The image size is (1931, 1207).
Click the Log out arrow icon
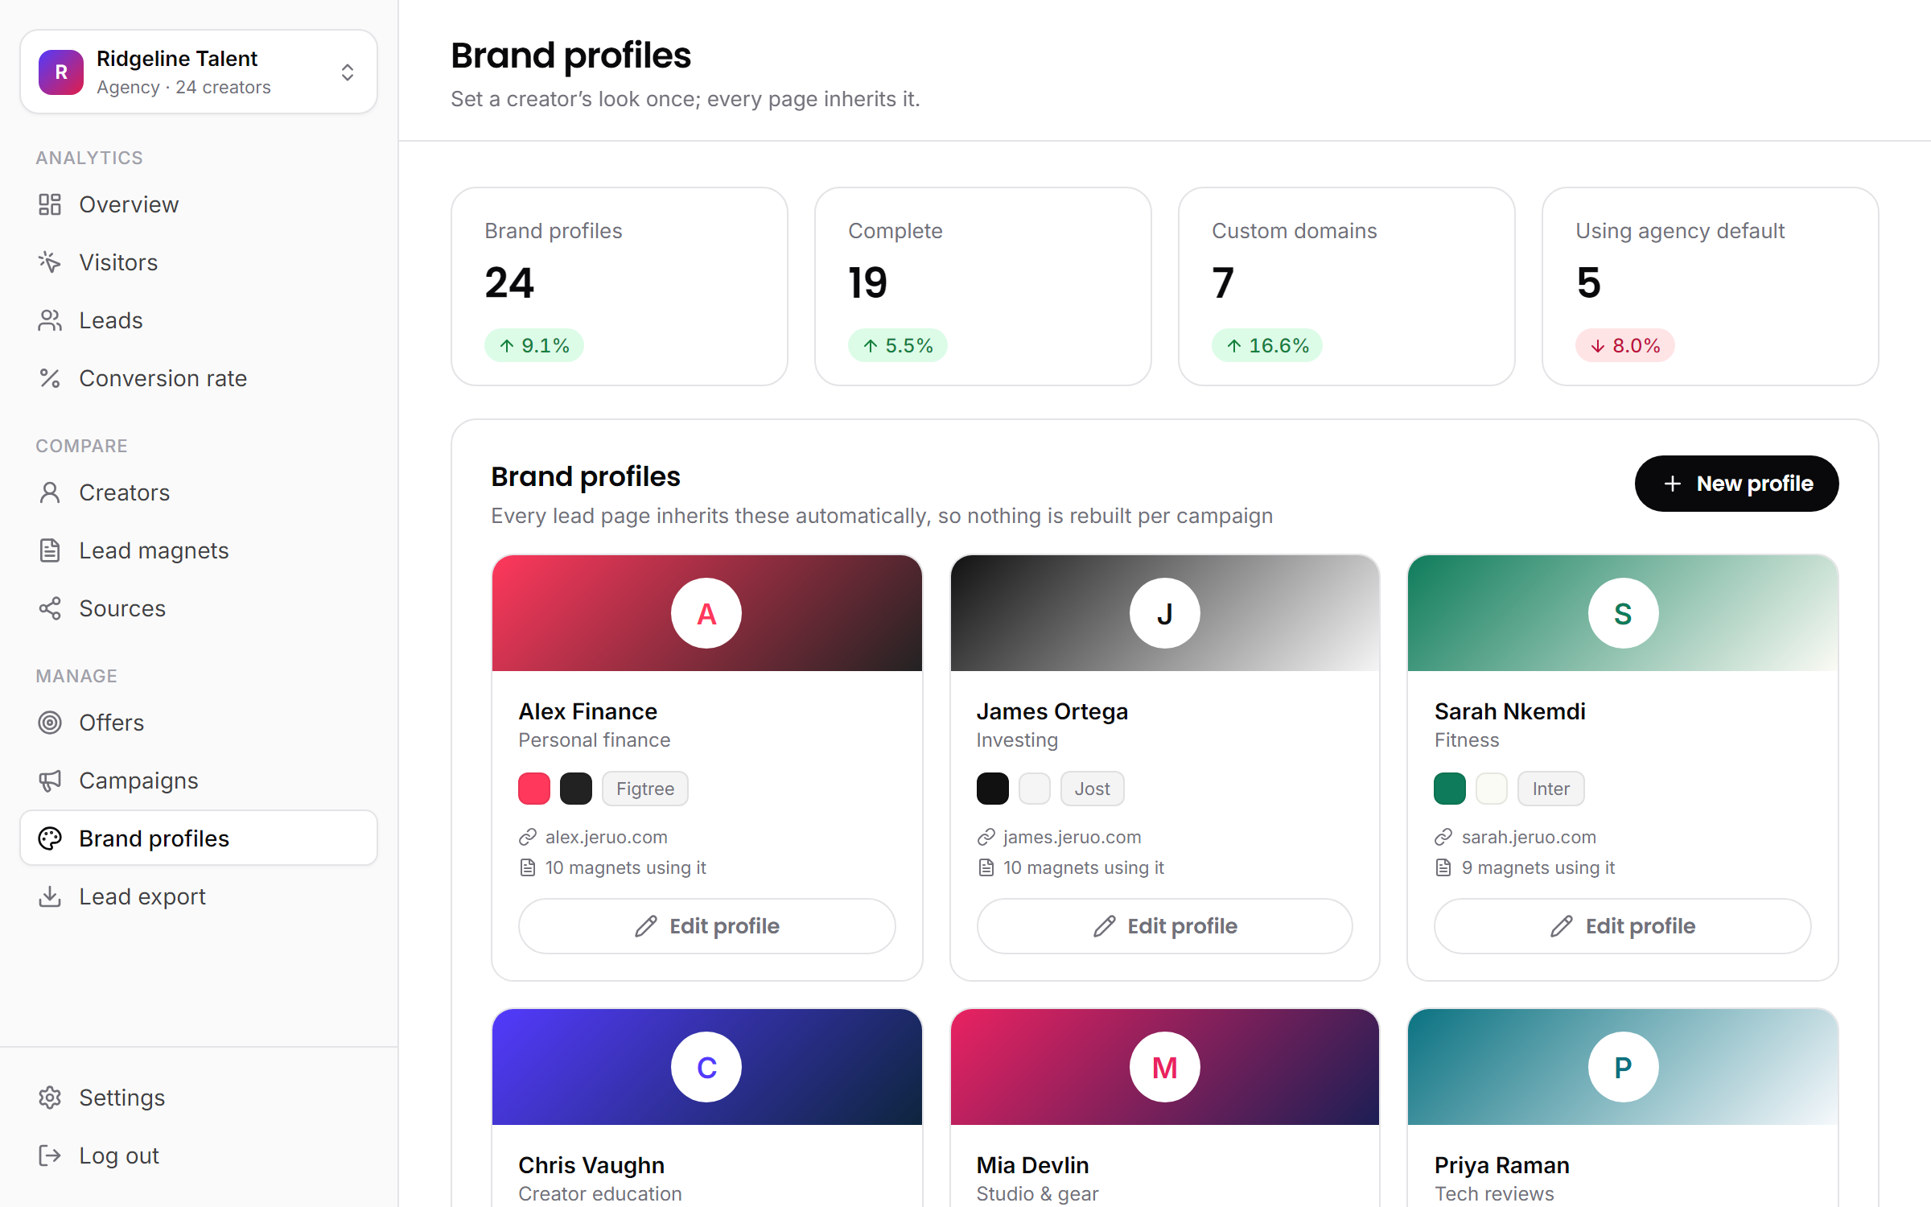[50, 1156]
